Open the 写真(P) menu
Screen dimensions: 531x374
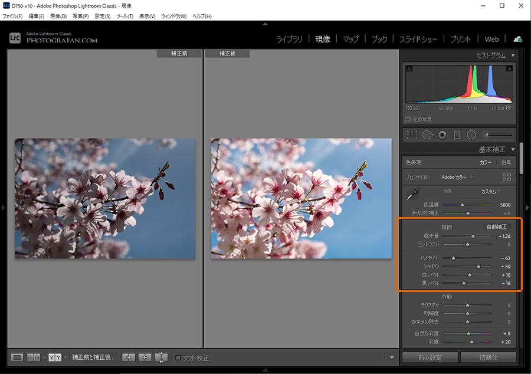81,17
